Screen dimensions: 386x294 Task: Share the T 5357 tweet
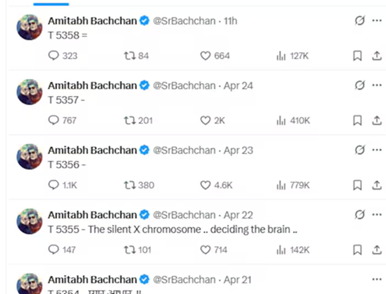tap(377, 121)
